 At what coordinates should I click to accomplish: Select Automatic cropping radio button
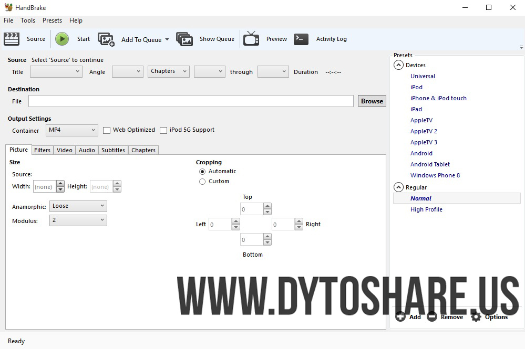[x=202, y=172]
